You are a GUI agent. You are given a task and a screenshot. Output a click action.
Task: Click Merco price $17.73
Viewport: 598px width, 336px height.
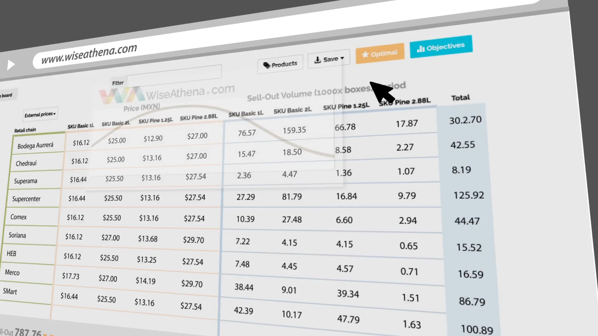point(71,276)
